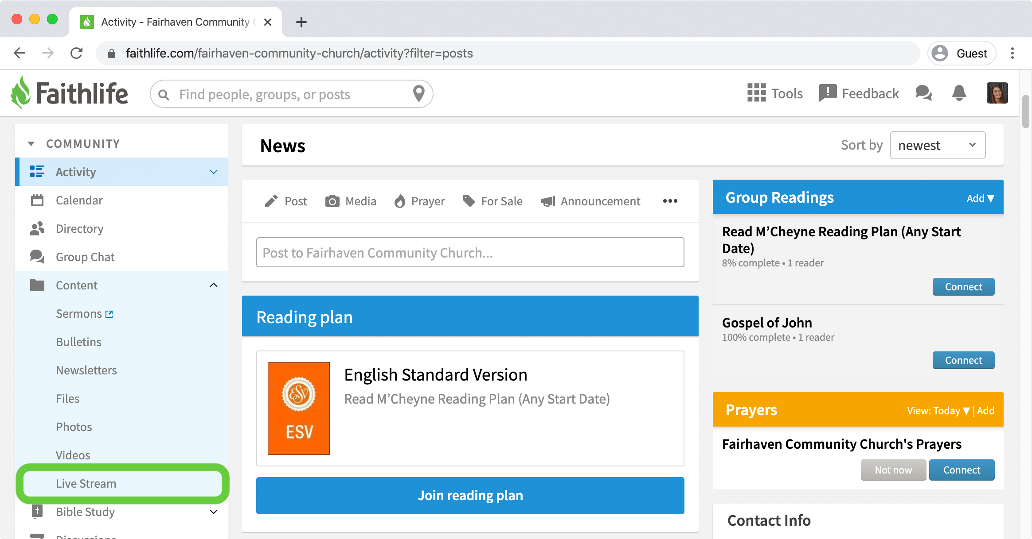Click the Faithlife flame logo

(20, 92)
